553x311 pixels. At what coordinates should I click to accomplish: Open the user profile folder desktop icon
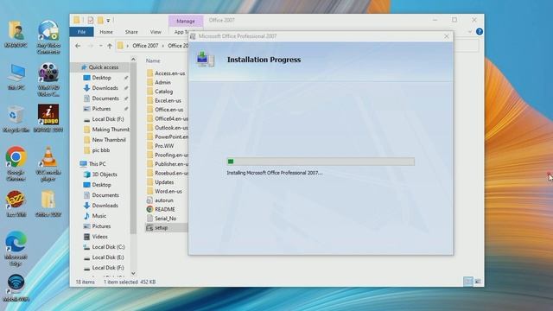(16, 35)
